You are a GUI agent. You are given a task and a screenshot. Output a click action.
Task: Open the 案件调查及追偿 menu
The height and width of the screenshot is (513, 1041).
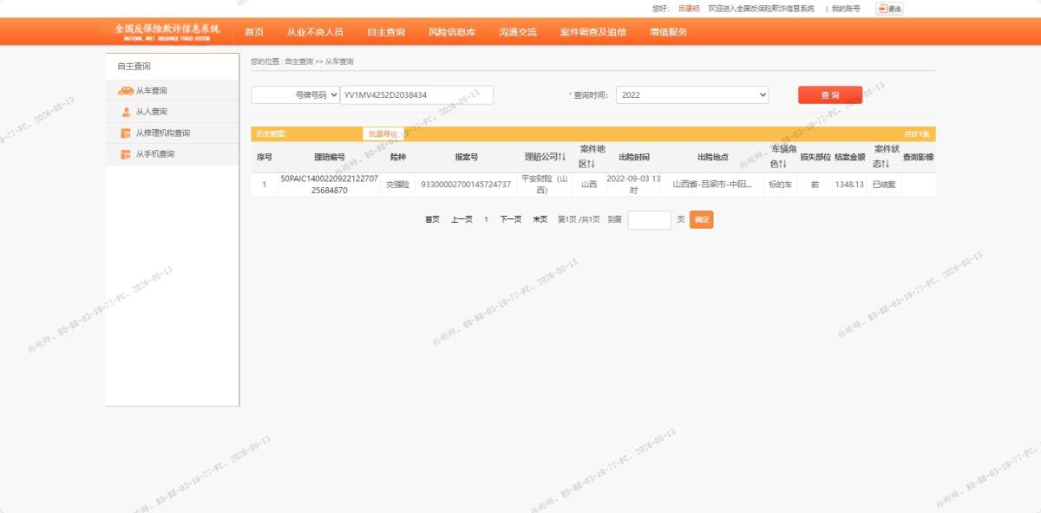pos(593,32)
